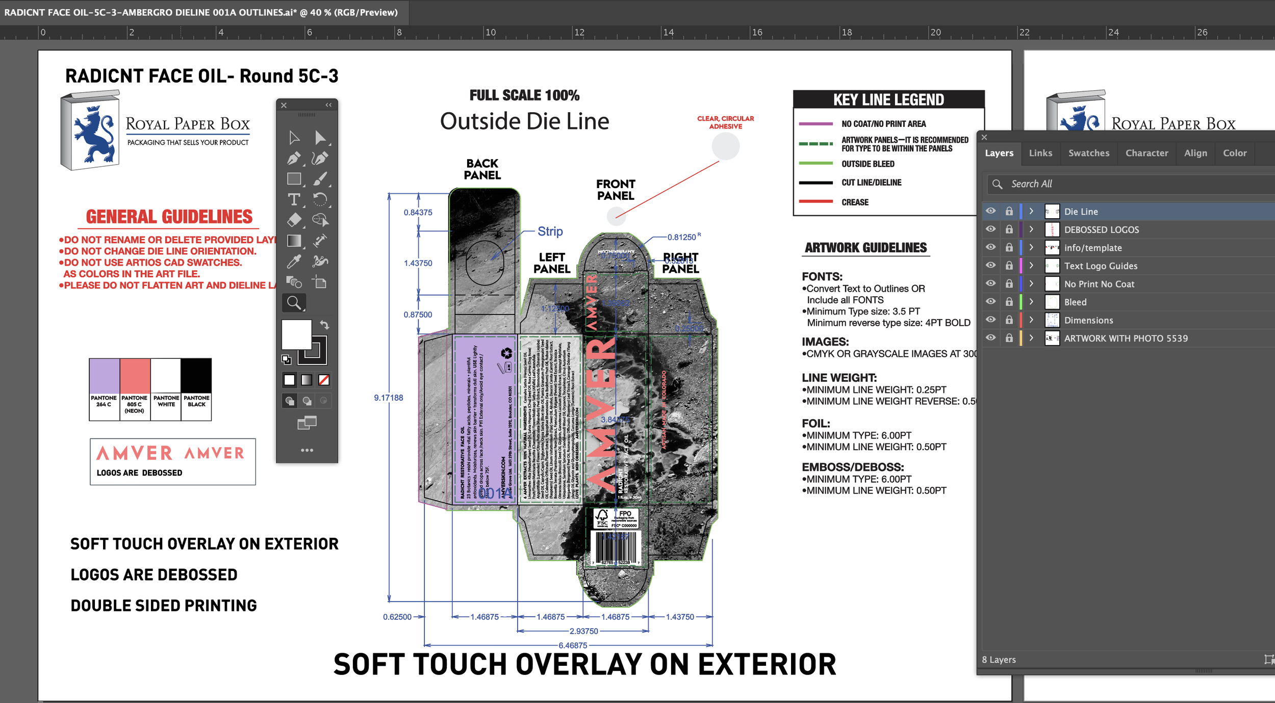1275x703 pixels.
Task: Select the Paintbrush tool
Action: click(x=320, y=179)
